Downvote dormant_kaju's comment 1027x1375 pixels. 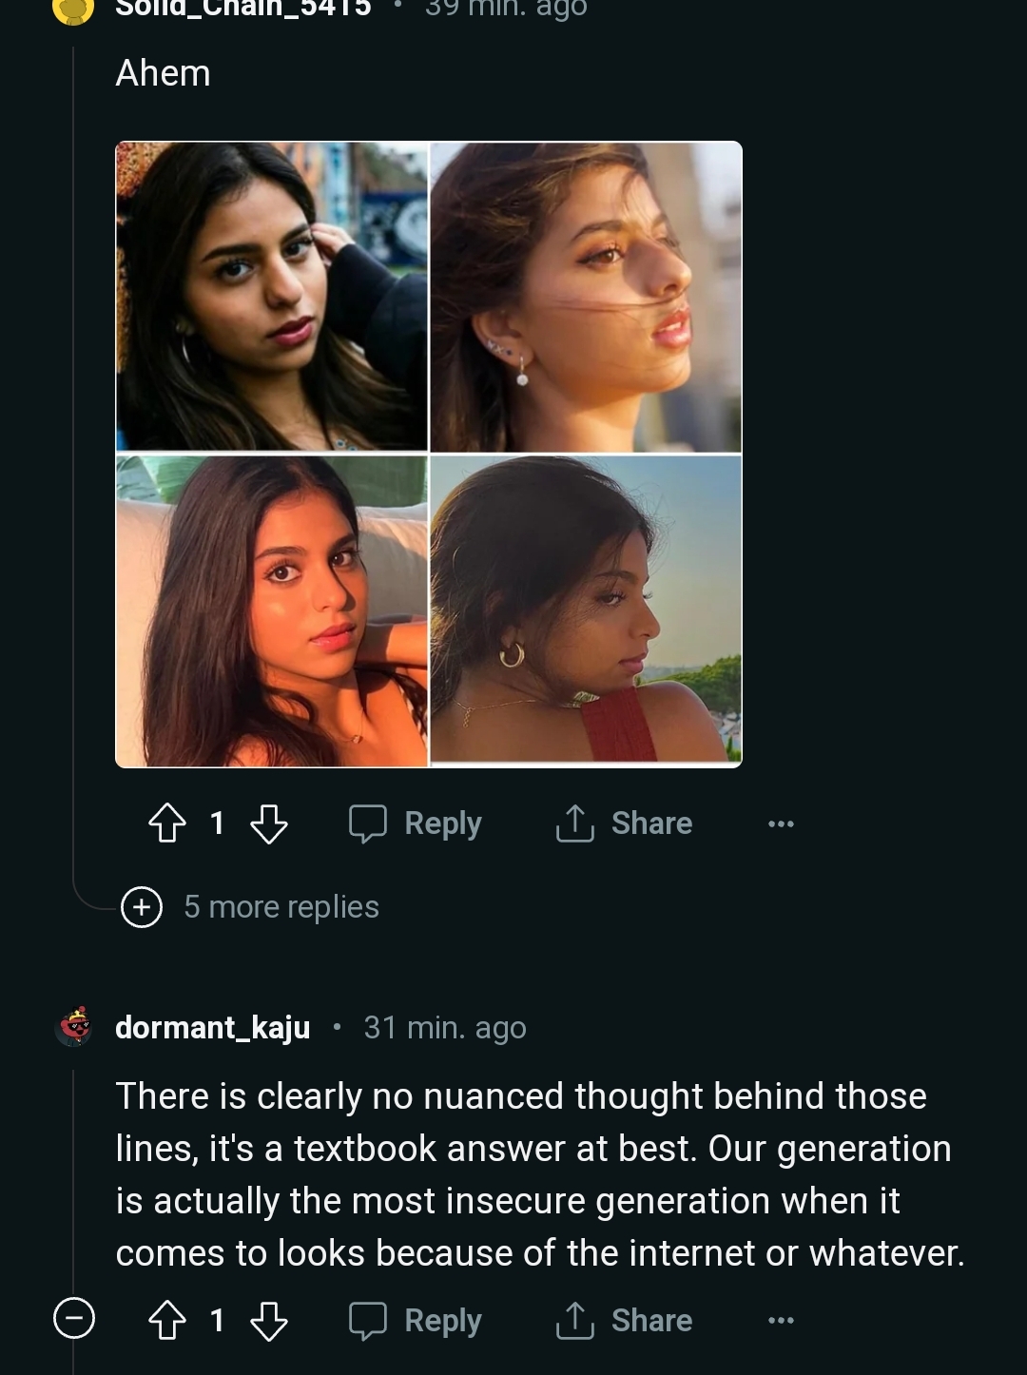269,1321
